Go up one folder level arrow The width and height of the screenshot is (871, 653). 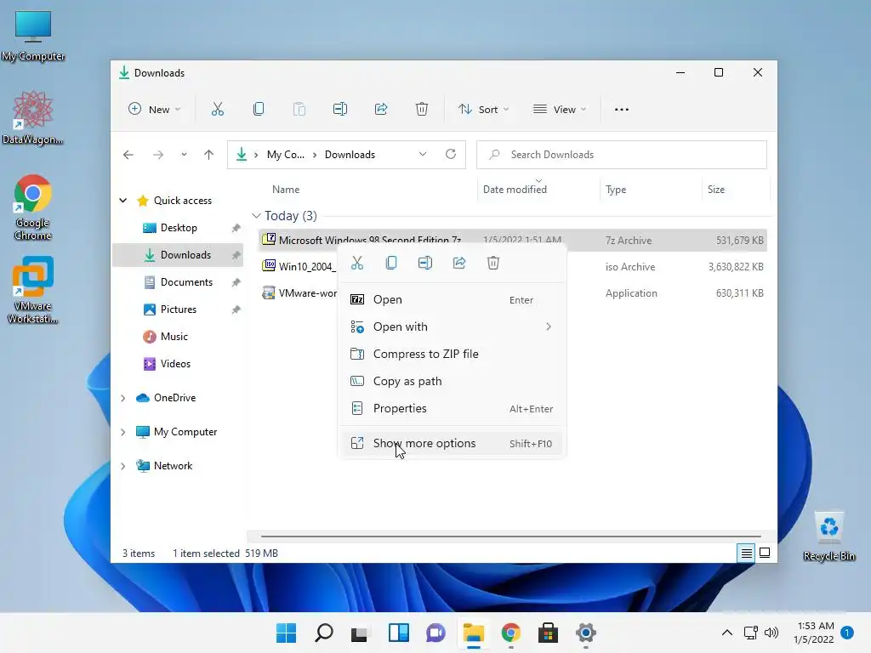(209, 155)
